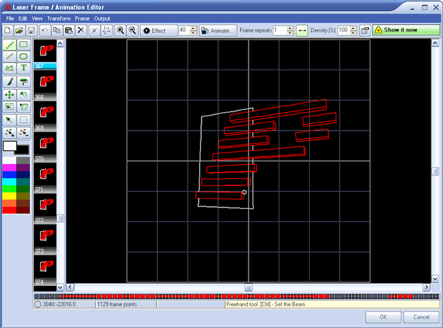
Task: Step up the effect value spinner showing 40
Action: (192, 28)
